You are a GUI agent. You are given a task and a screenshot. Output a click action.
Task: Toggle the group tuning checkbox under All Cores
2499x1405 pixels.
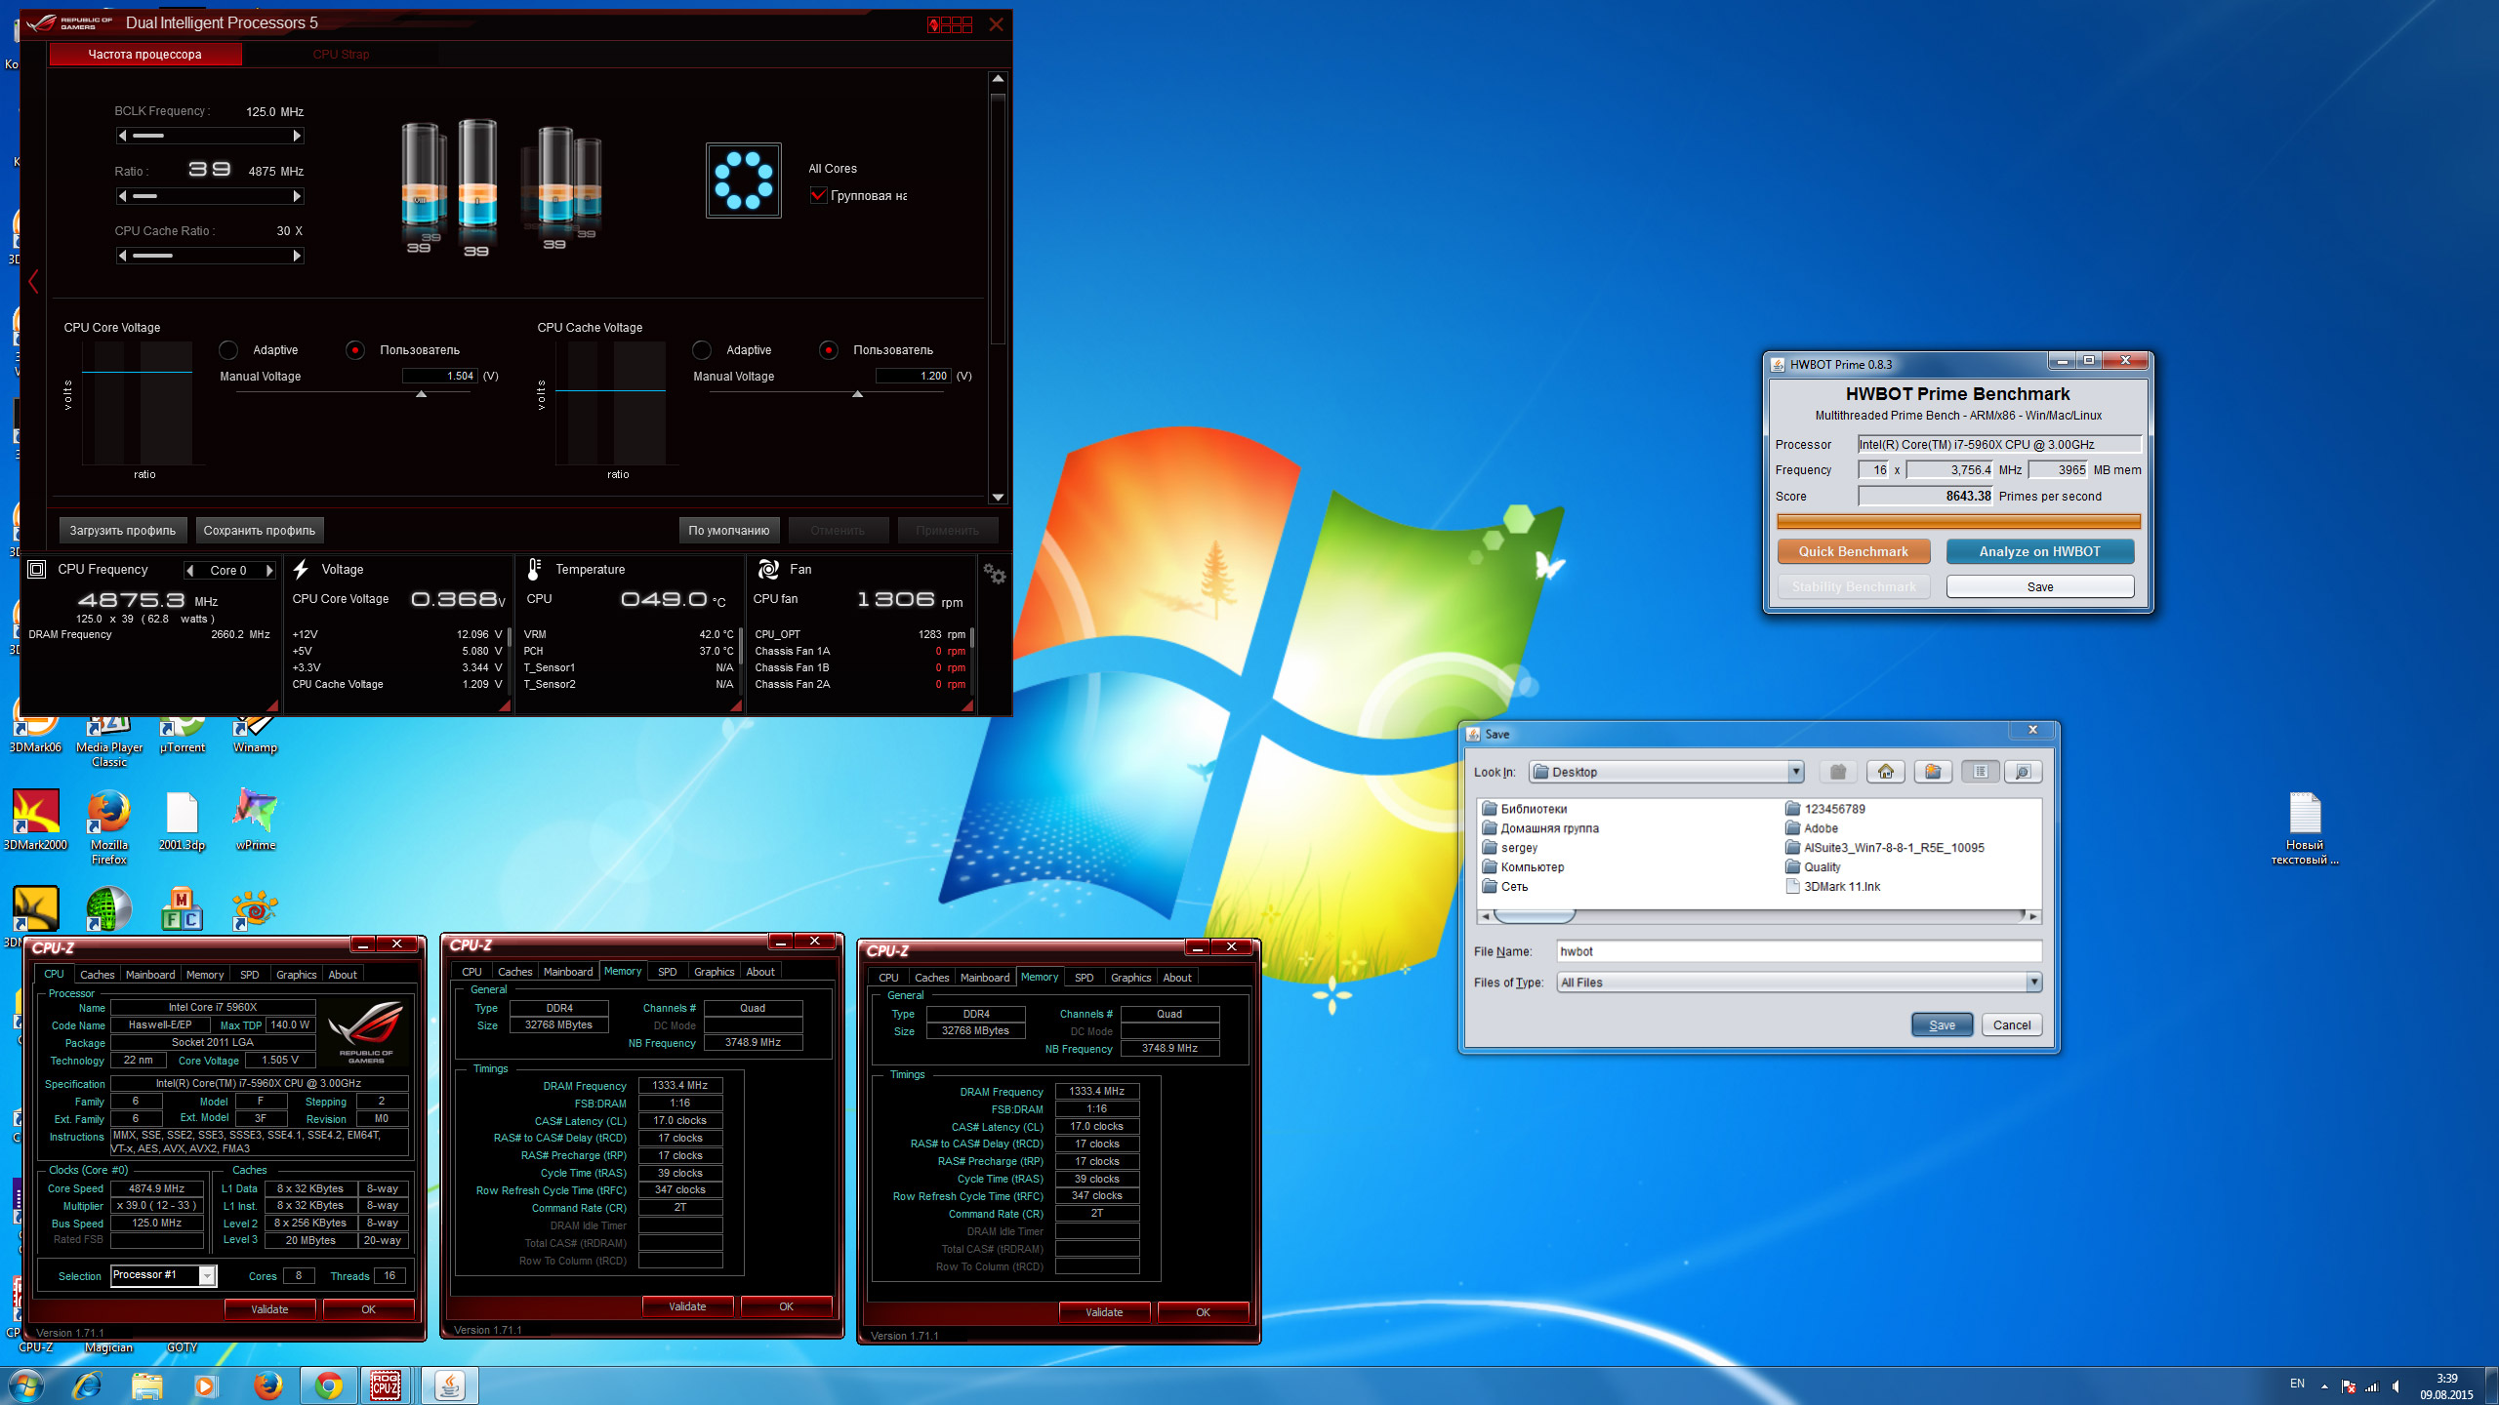coord(819,196)
